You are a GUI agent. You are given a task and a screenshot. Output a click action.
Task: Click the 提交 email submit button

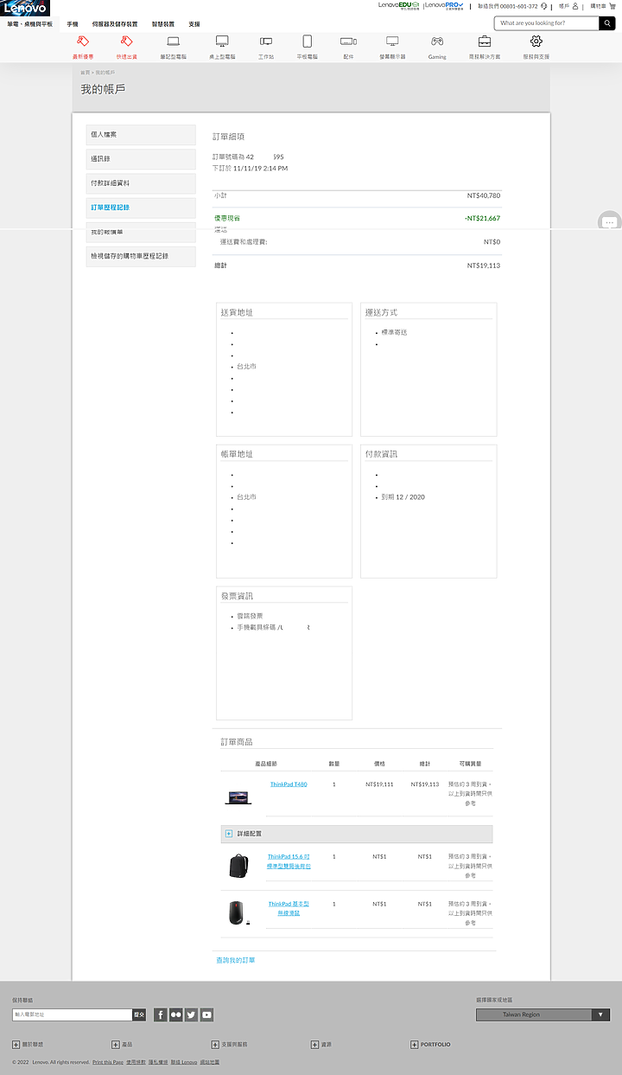pos(139,1014)
